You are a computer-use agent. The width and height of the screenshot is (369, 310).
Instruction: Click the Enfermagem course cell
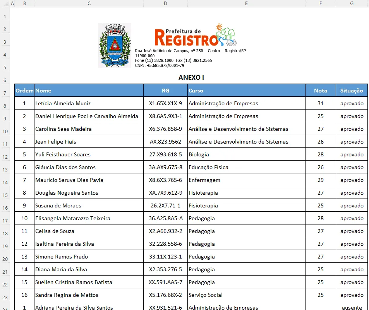[x=246, y=180]
